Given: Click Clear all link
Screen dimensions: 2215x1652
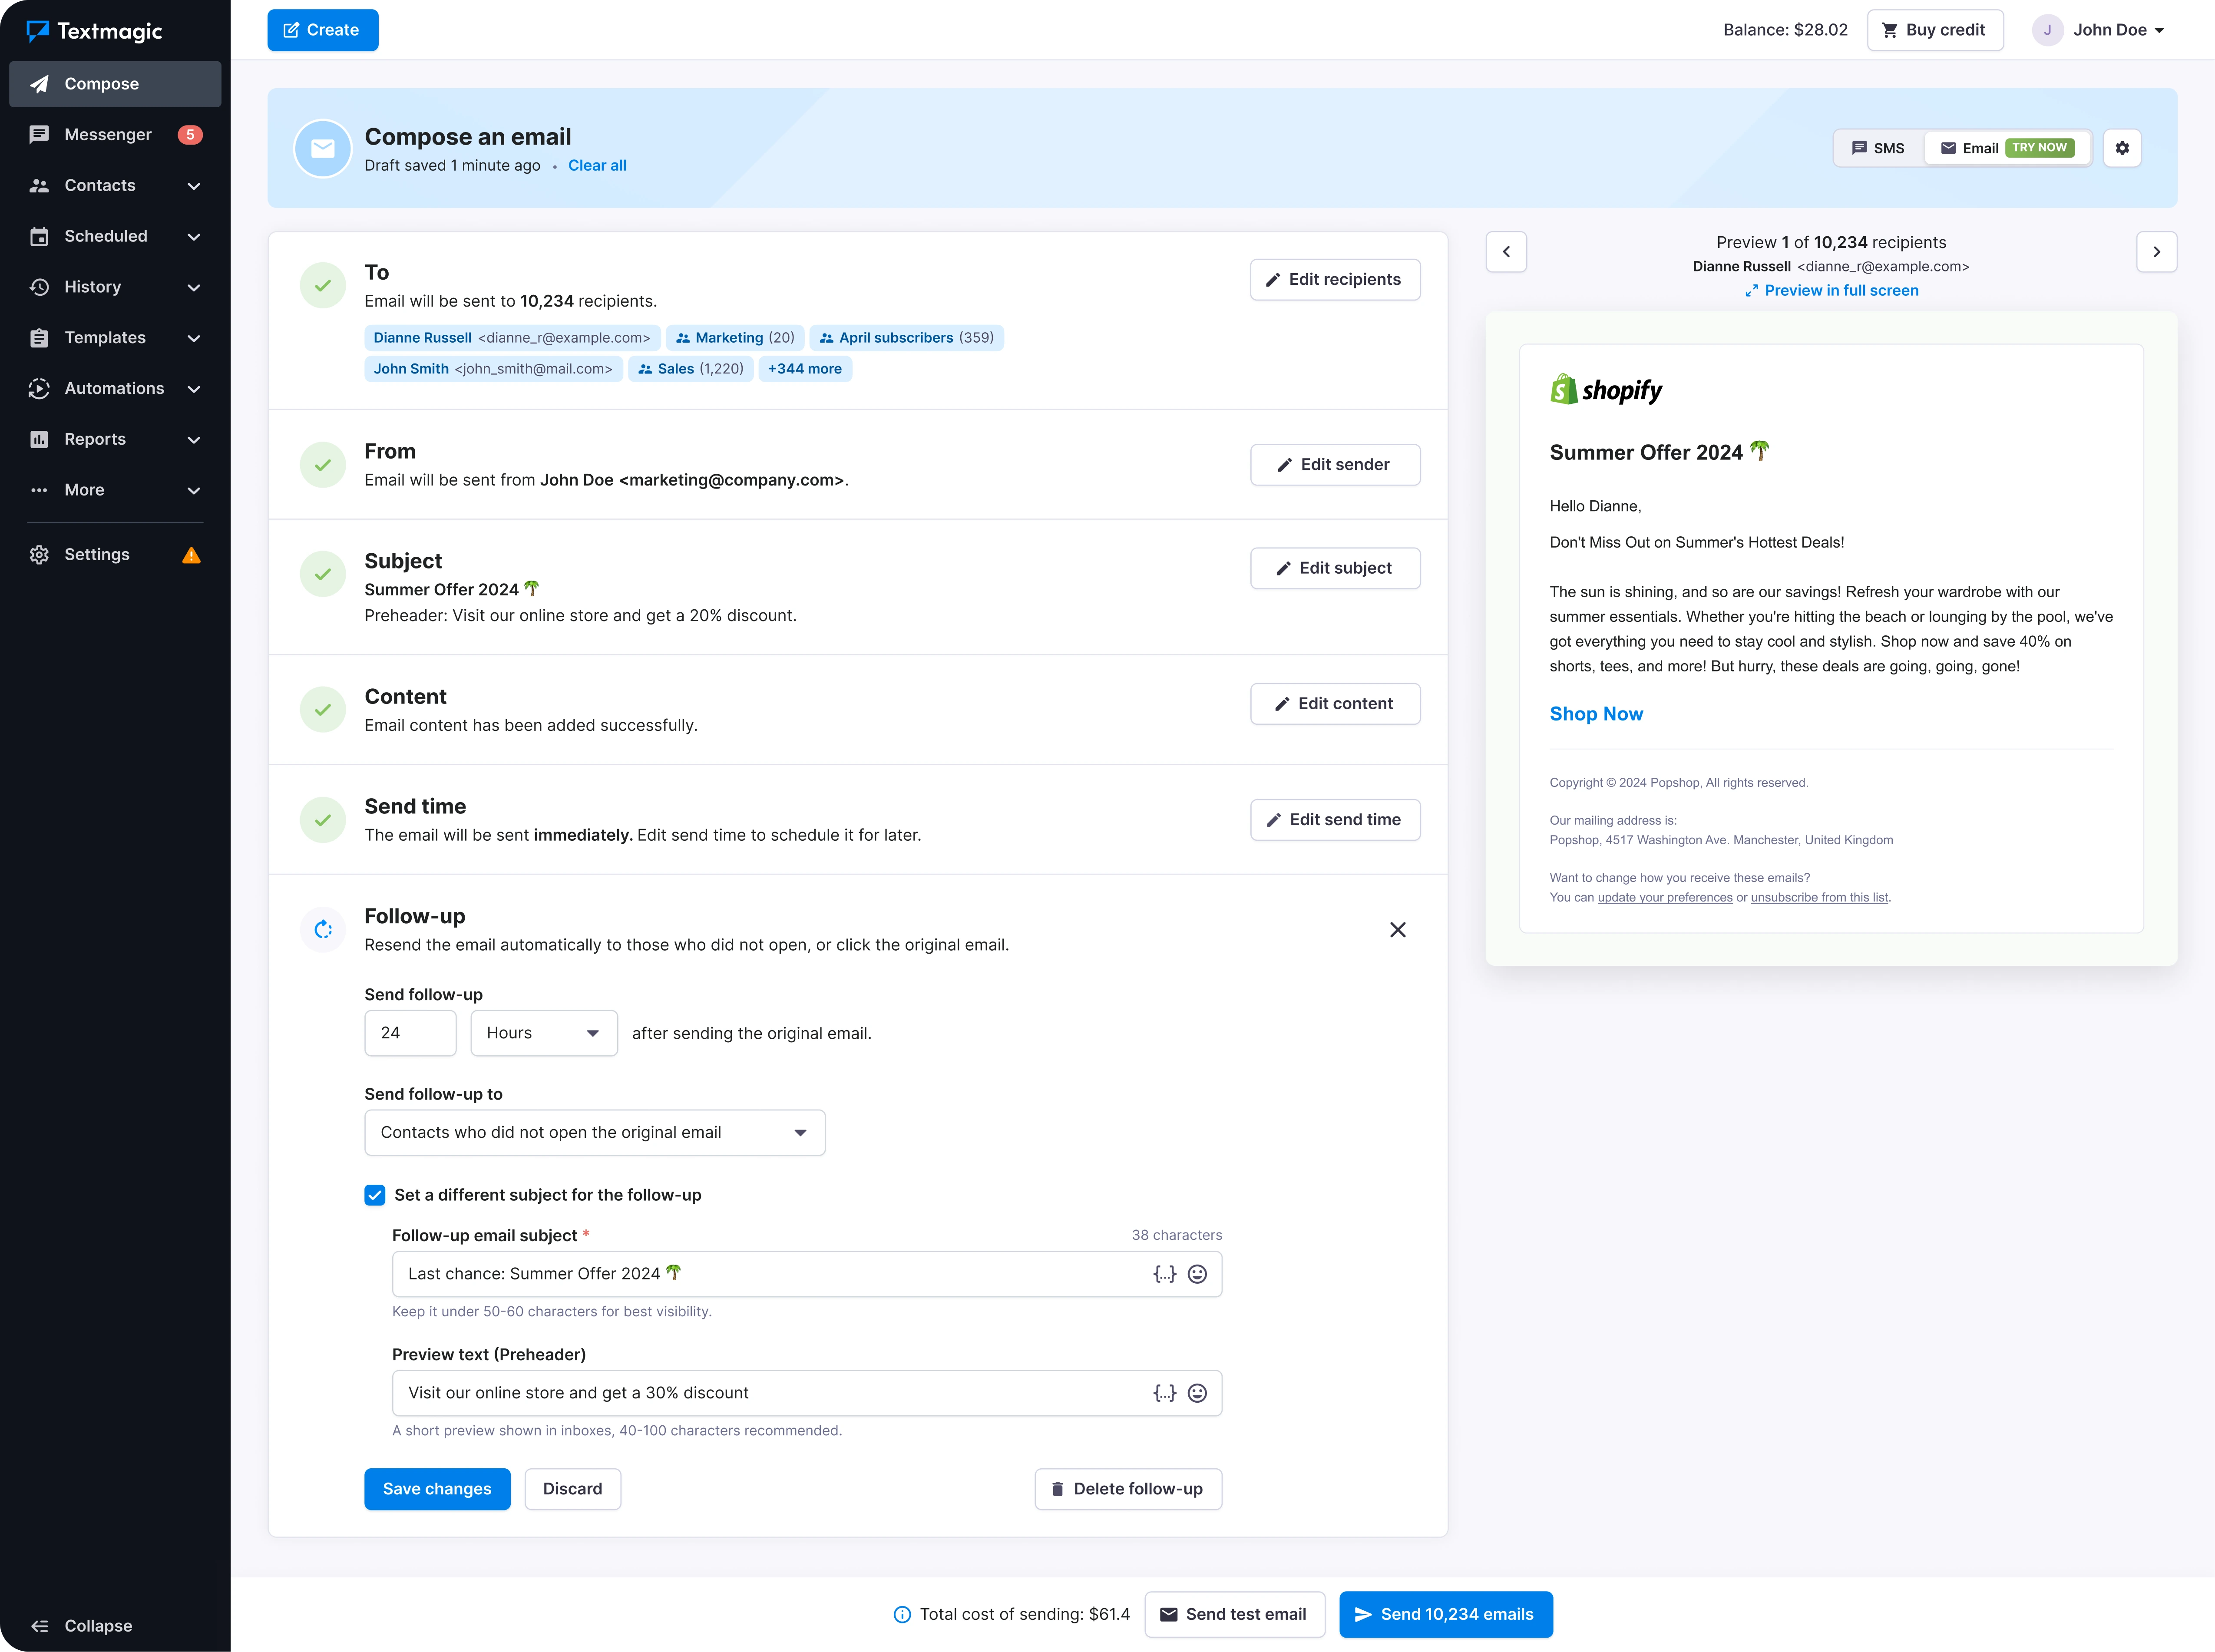Looking at the screenshot, I should click(597, 165).
